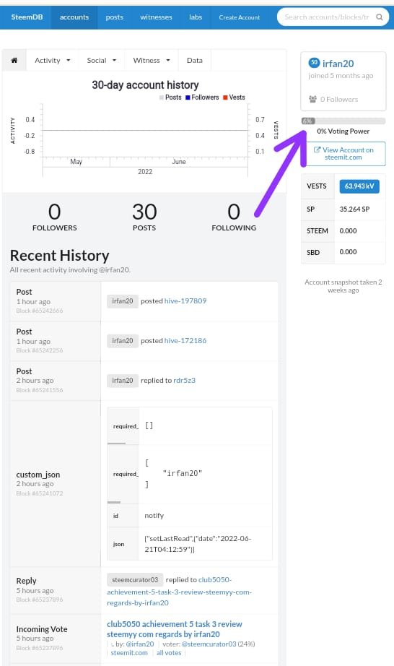The width and height of the screenshot is (394, 666).
Task: Click the steemcurator03 account tag
Action: point(135,580)
